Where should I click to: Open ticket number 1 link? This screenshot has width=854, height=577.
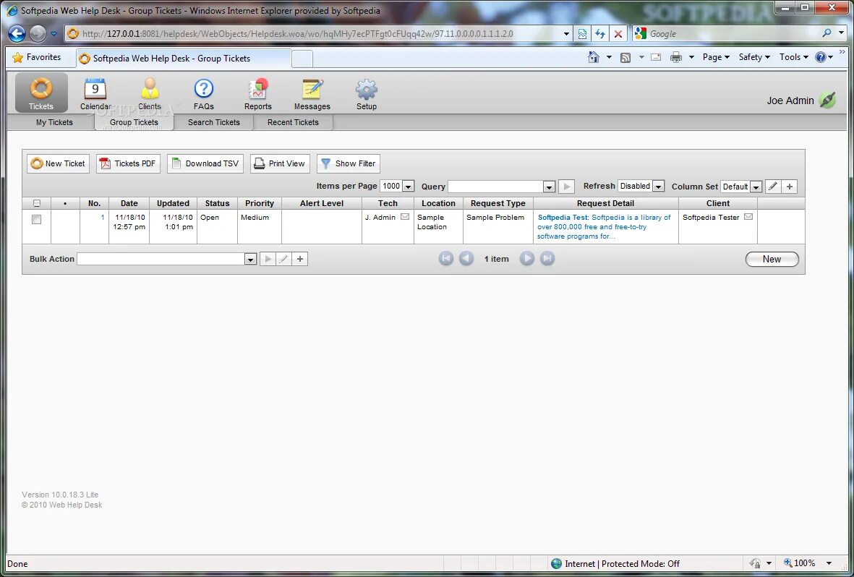(x=103, y=218)
